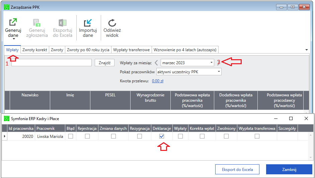Click the up arrow of the employee grid scrollbar
Image resolution: width=315 pixels, height=178 pixels.
click(311, 135)
